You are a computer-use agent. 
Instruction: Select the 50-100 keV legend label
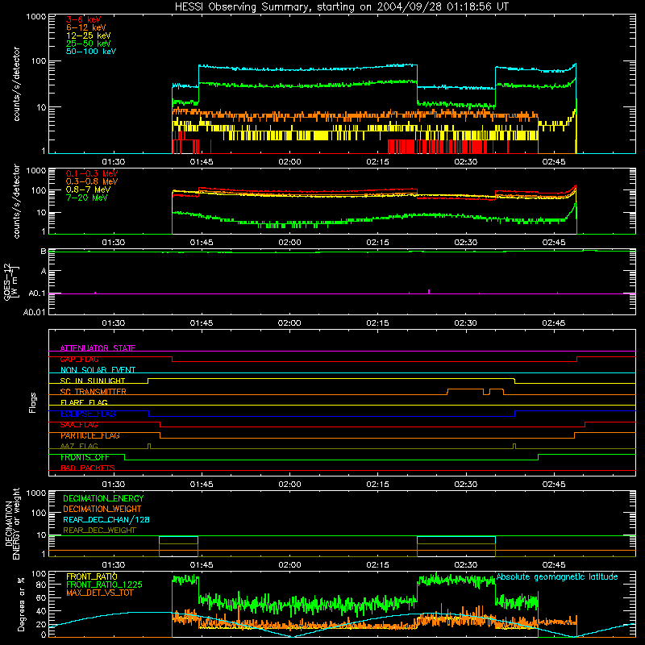tap(91, 52)
